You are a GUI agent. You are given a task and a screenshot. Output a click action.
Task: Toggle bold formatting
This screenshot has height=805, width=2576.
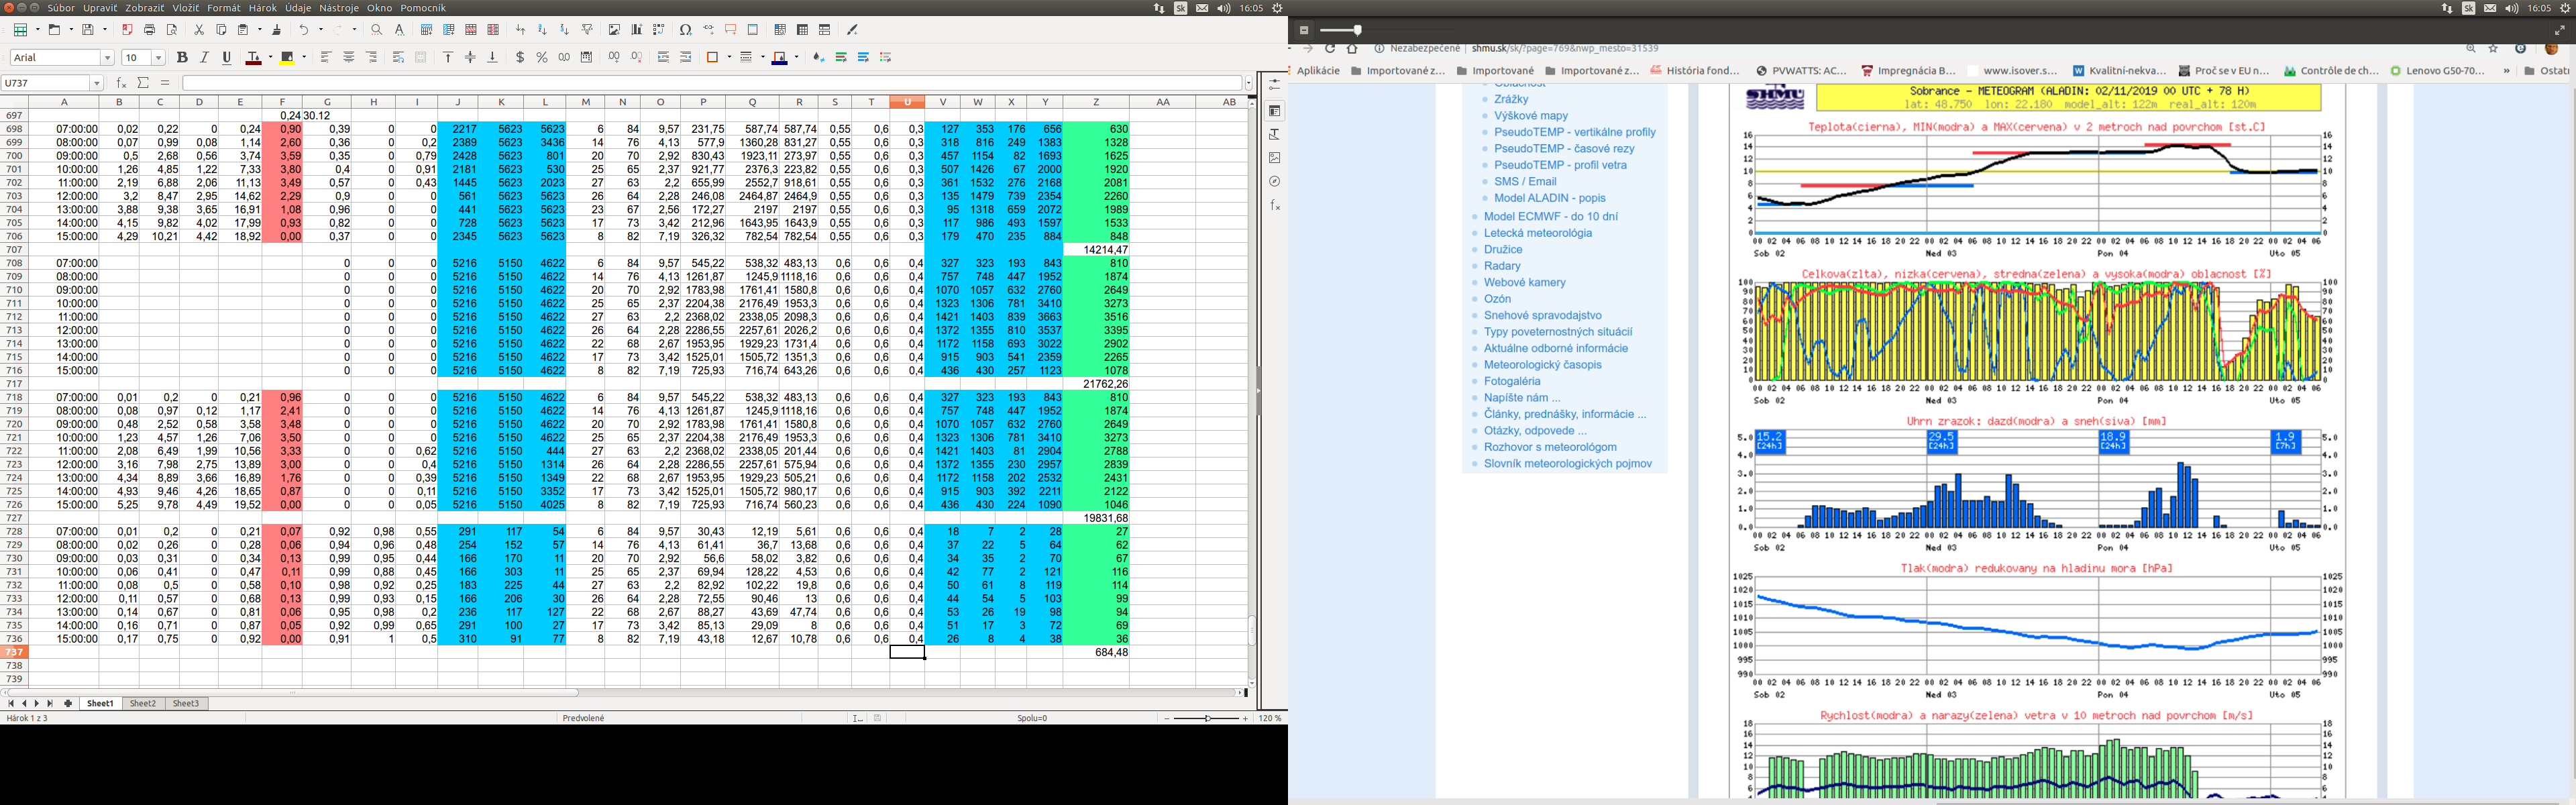point(182,57)
